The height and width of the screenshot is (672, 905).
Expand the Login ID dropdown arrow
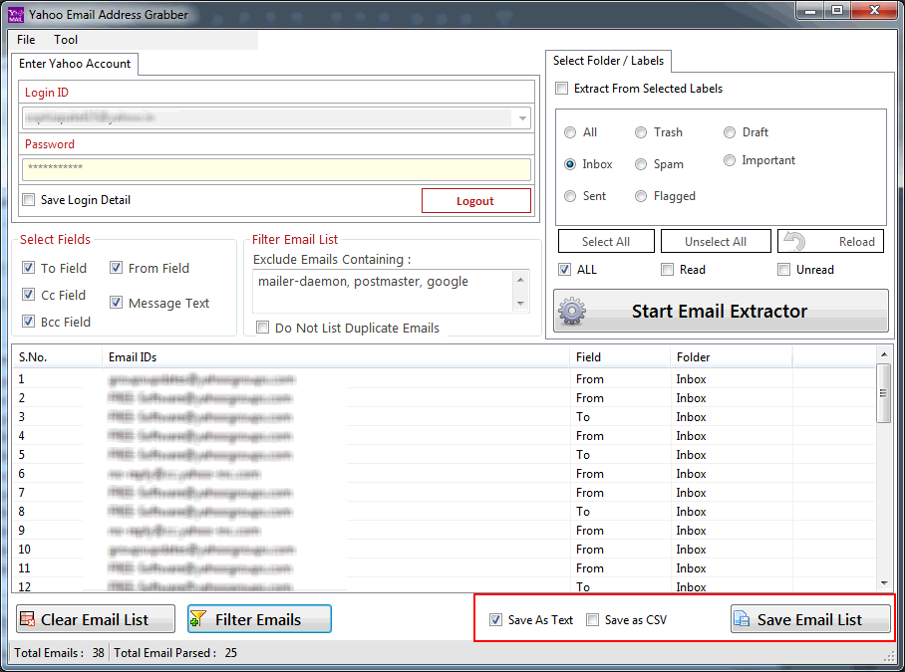[522, 118]
